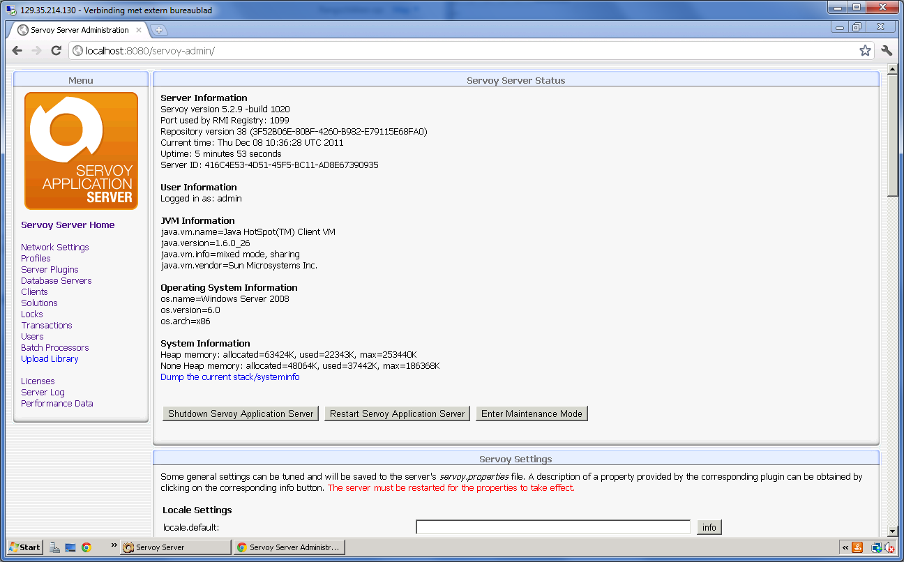
Task: Open the Transactions page
Action: pyautogui.click(x=46, y=325)
